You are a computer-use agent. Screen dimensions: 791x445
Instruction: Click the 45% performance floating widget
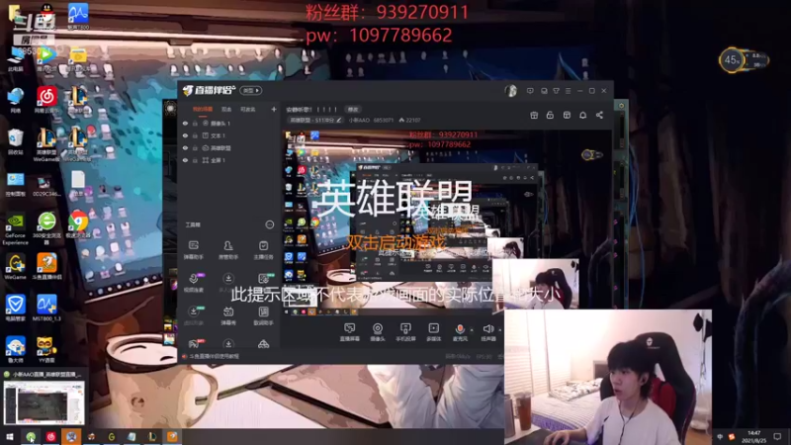click(744, 60)
